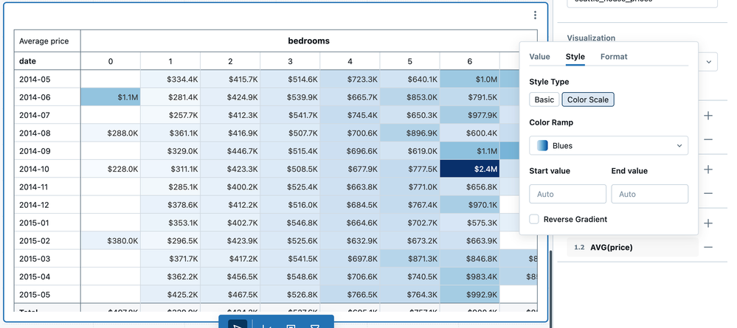
Task: Click the text box icon in the bottom toolbar
Action: click(x=290, y=324)
